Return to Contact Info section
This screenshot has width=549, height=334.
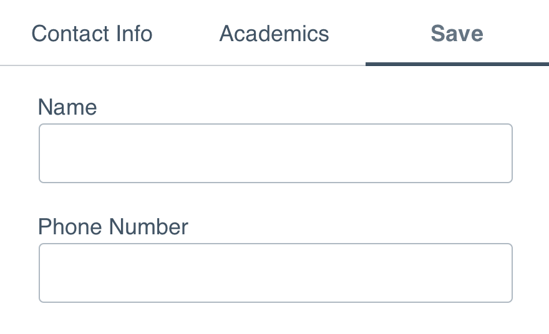pos(92,34)
